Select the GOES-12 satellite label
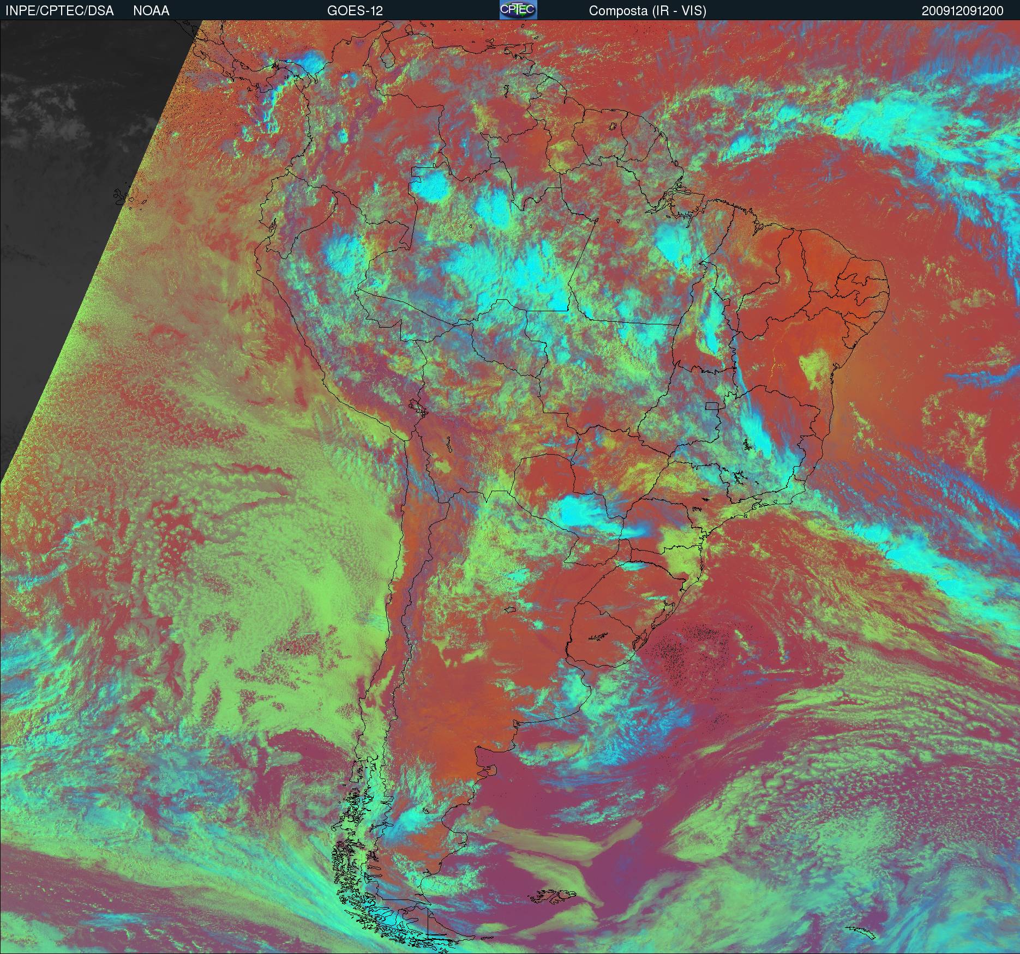The image size is (1020, 954). tap(355, 11)
